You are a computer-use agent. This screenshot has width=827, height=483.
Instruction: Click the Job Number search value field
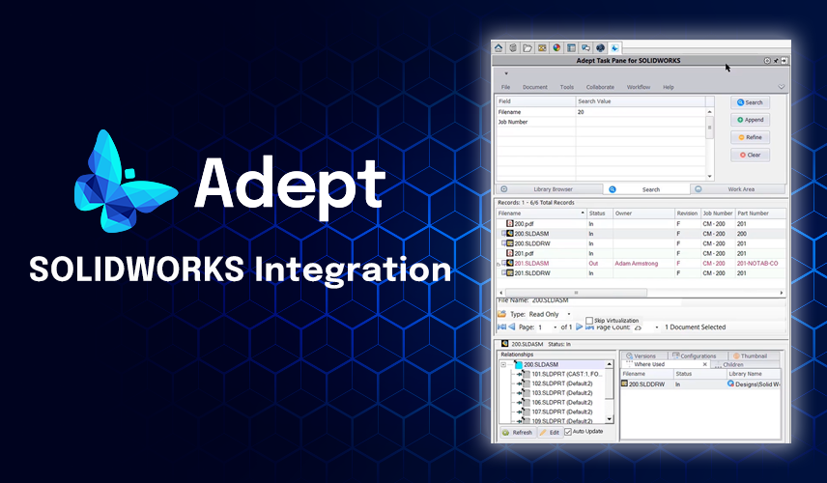641,122
